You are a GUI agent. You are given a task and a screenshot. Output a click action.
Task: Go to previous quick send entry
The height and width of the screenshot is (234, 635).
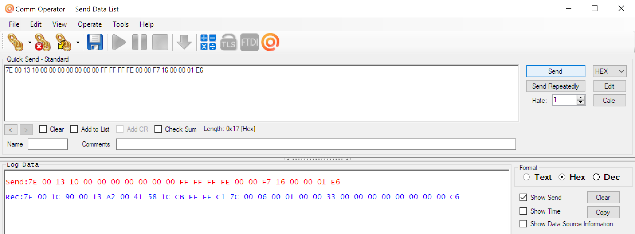pos(11,130)
